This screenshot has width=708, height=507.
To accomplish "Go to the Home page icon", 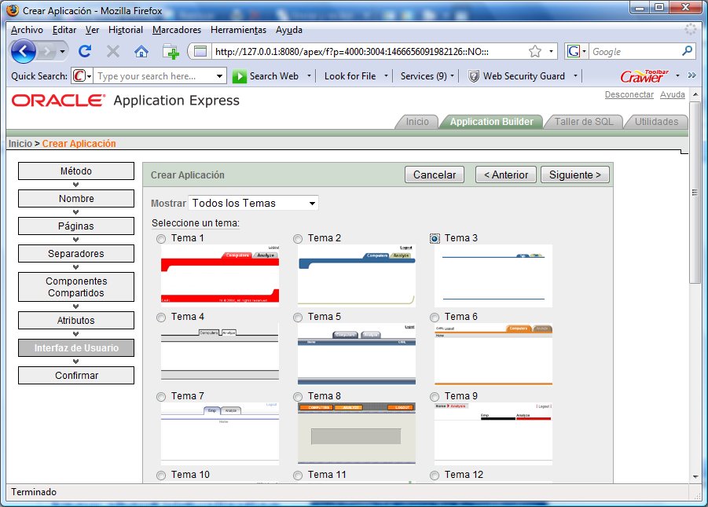I will 141,52.
